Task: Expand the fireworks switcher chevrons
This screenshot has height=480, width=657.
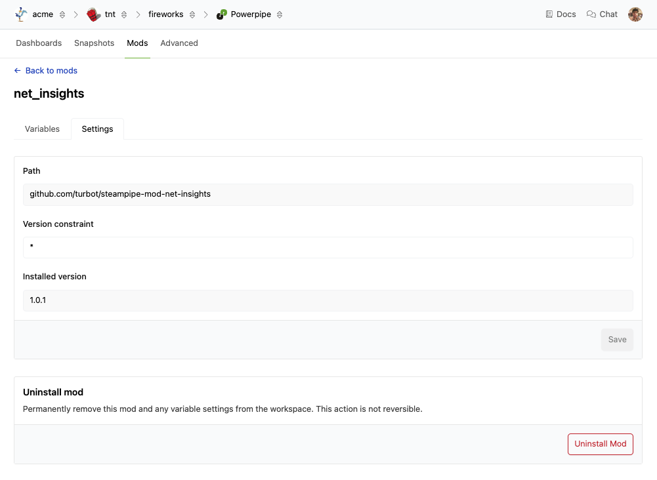Action: pos(192,14)
